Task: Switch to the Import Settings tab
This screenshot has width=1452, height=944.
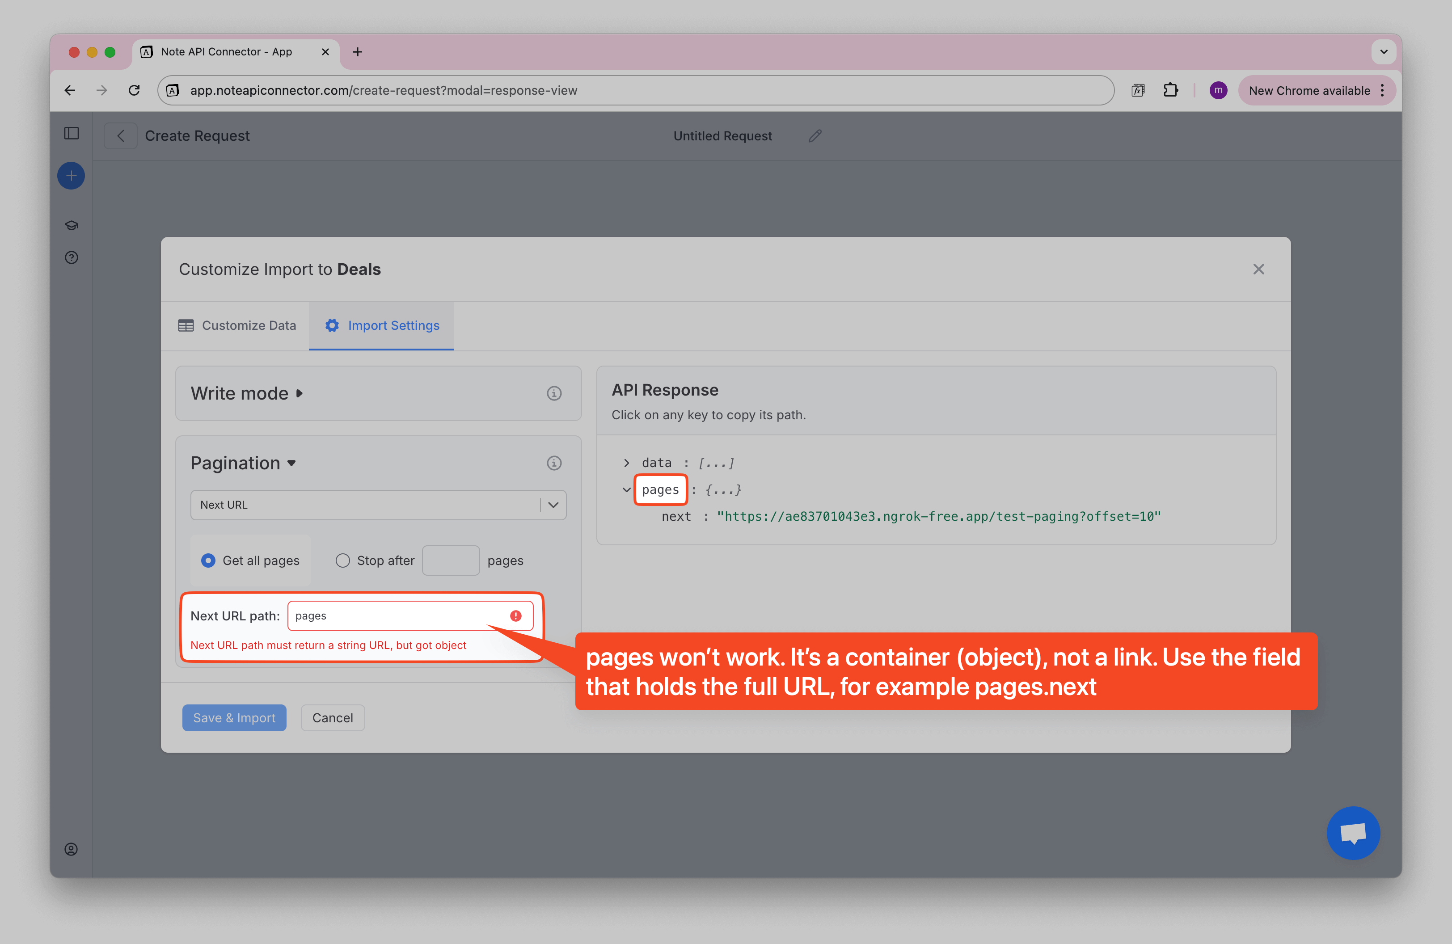Action: click(x=381, y=325)
